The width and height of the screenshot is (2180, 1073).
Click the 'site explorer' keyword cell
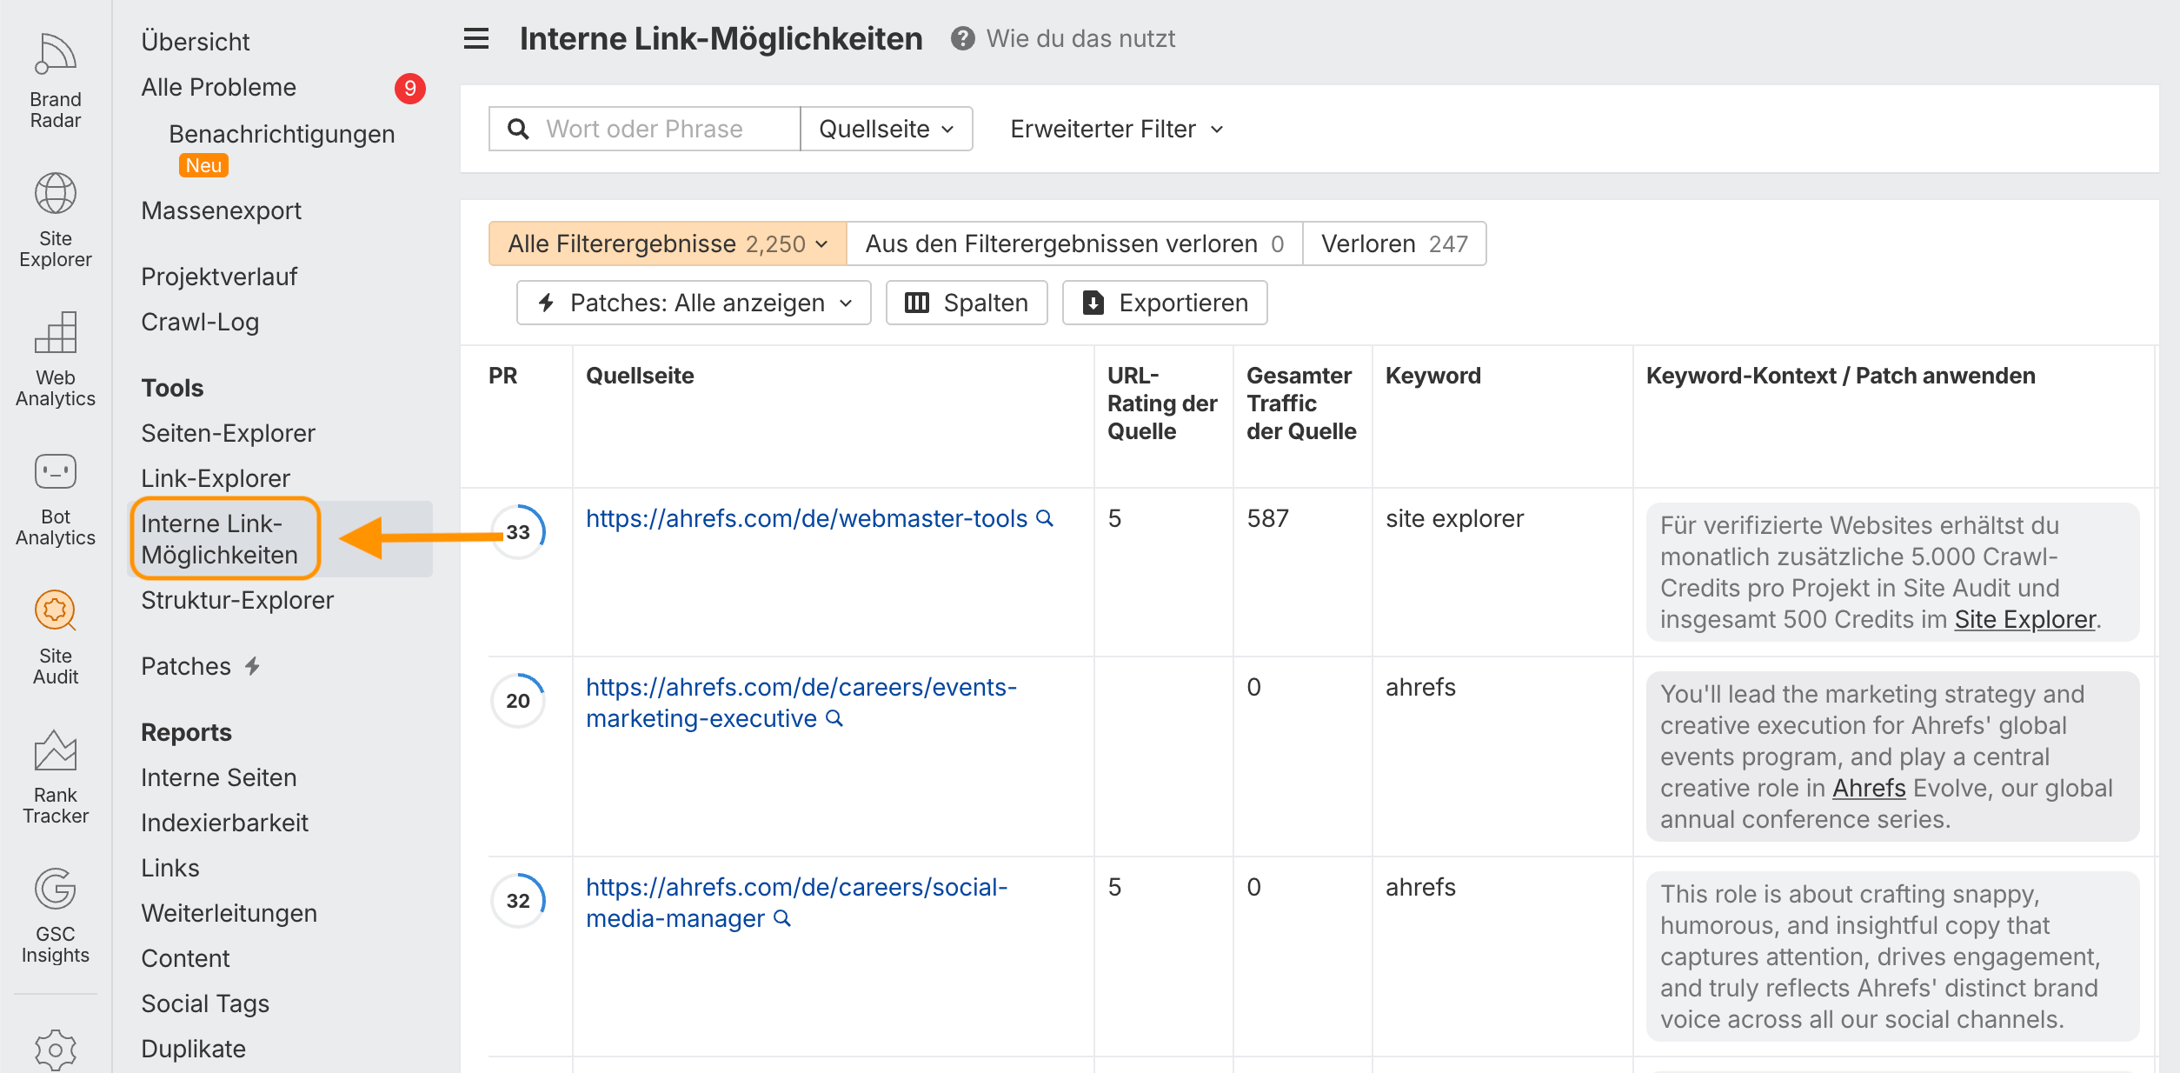click(x=1454, y=518)
